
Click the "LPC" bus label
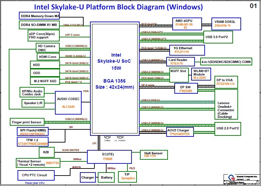click(94, 143)
